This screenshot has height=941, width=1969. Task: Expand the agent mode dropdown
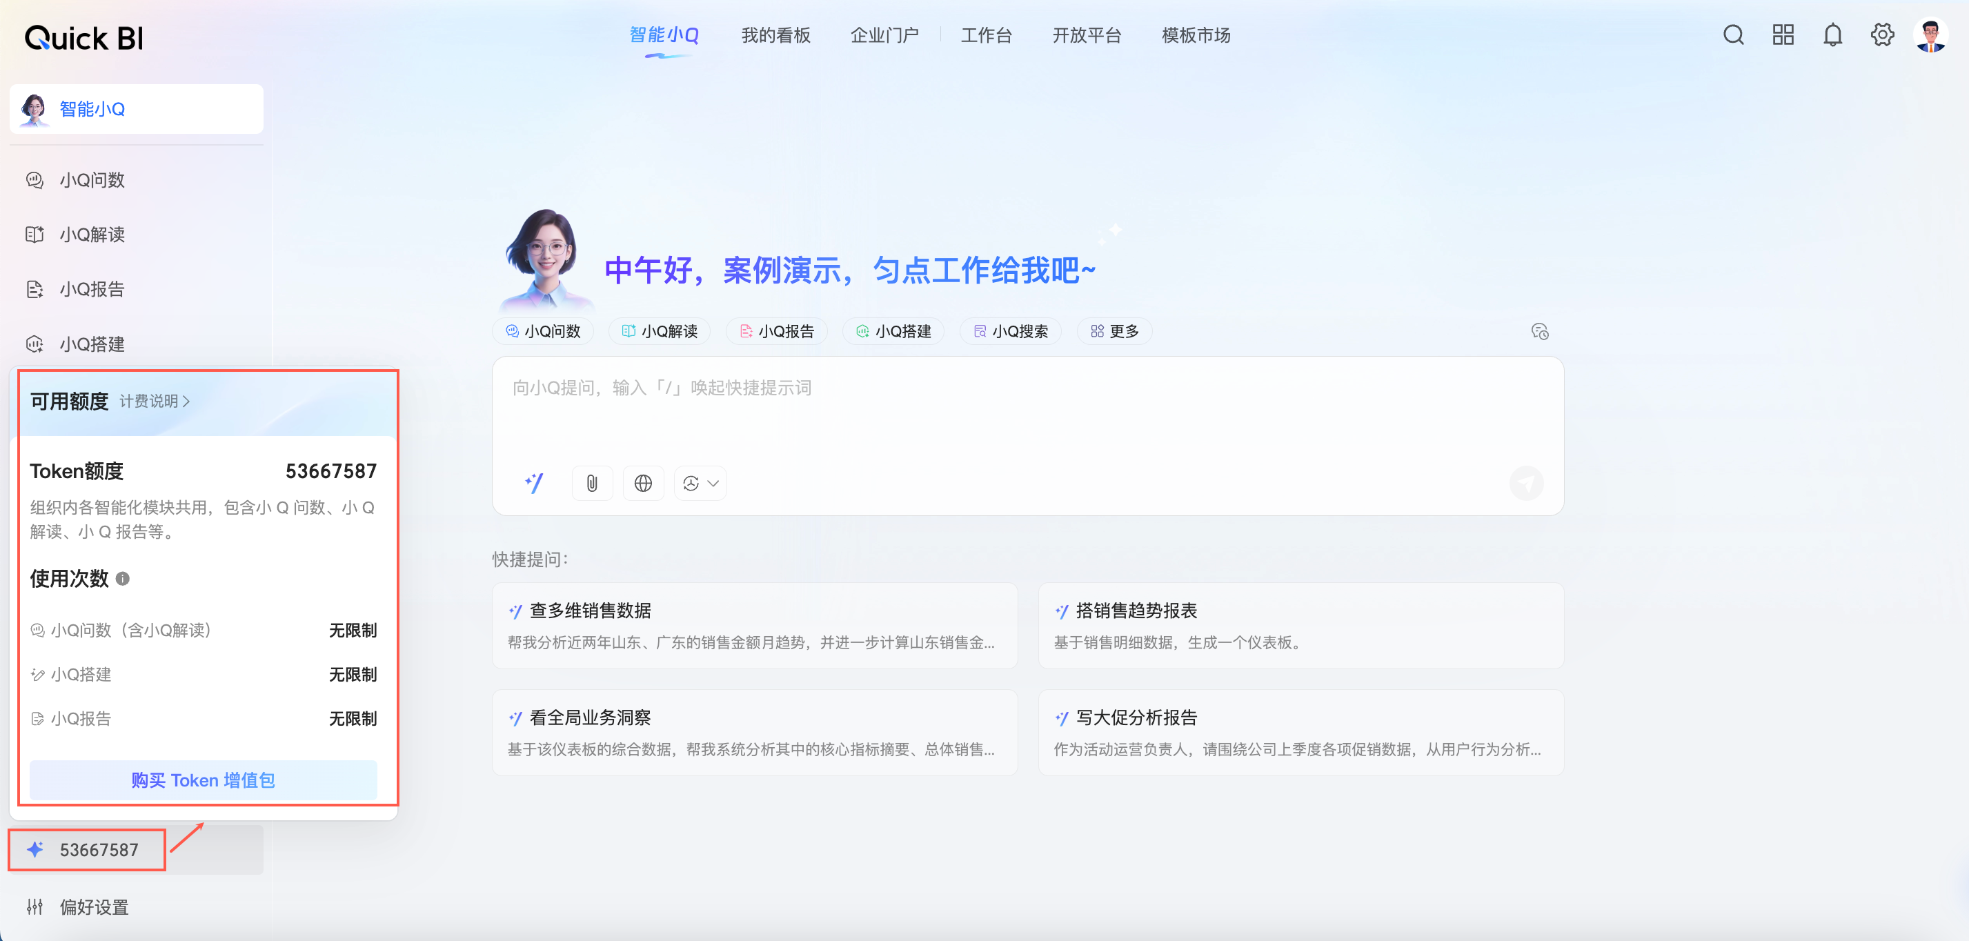[700, 483]
